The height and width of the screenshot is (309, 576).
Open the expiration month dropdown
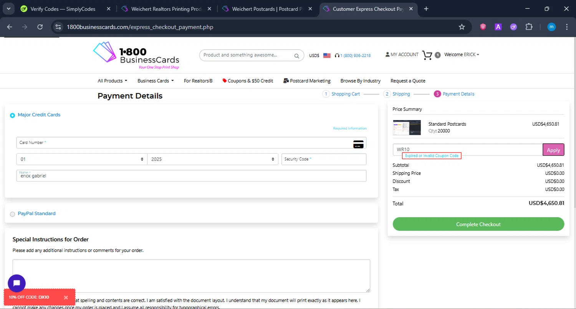pyautogui.click(x=82, y=159)
